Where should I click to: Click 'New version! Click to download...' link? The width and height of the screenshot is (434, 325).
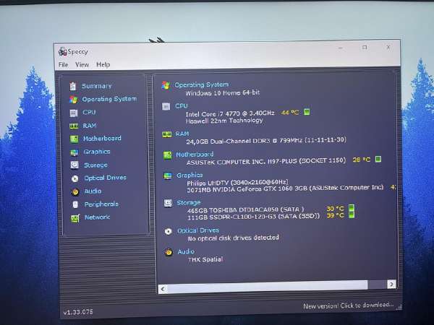[348, 305]
